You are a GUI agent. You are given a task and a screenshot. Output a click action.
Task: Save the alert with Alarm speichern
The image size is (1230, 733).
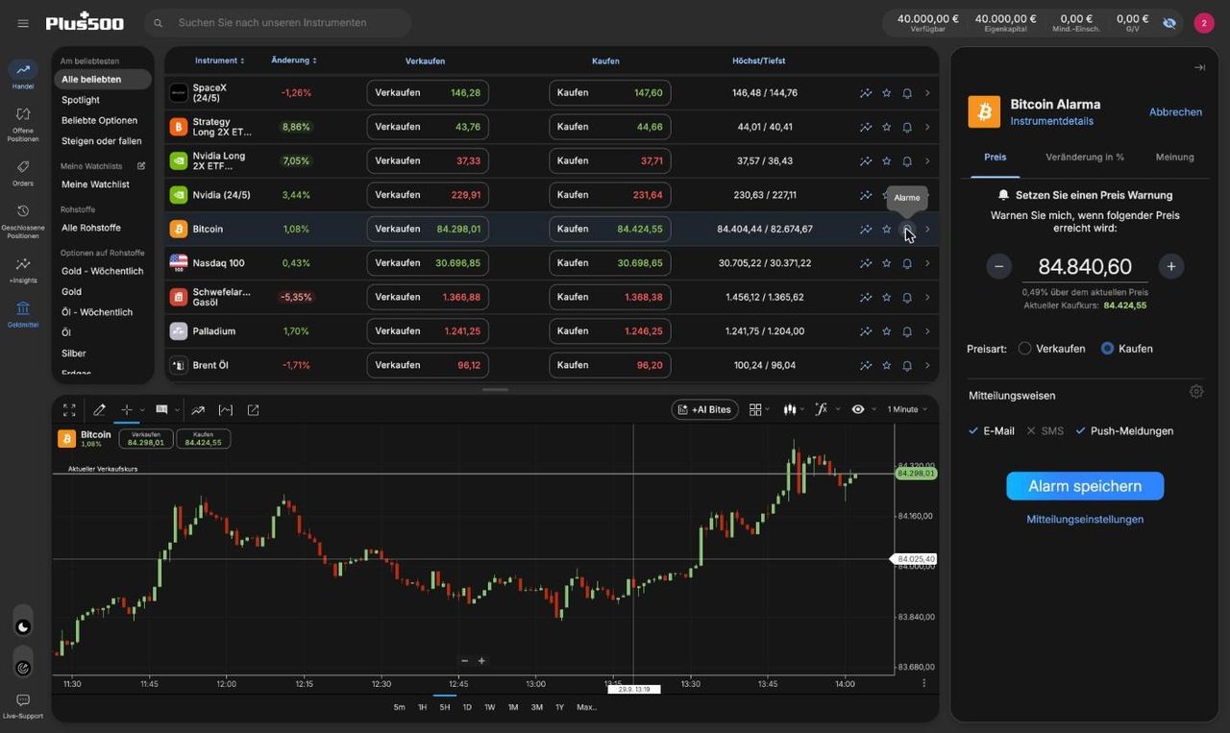pos(1085,486)
